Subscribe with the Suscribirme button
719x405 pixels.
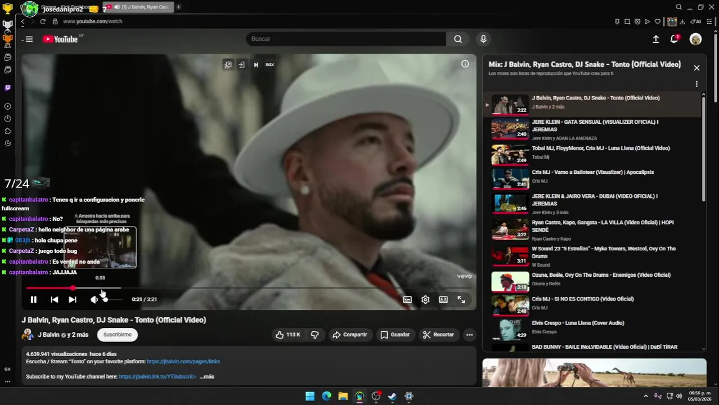point(118,335)
